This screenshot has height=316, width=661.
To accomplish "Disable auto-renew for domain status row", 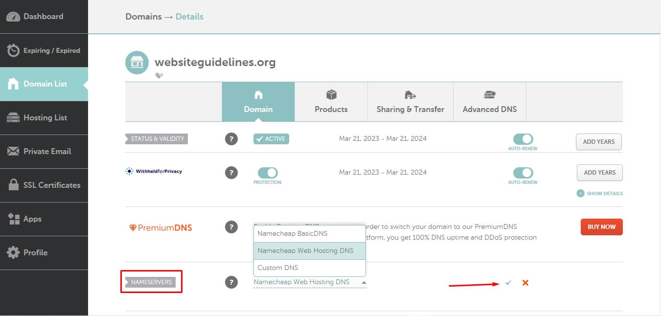I will click(x=523, y=139).
